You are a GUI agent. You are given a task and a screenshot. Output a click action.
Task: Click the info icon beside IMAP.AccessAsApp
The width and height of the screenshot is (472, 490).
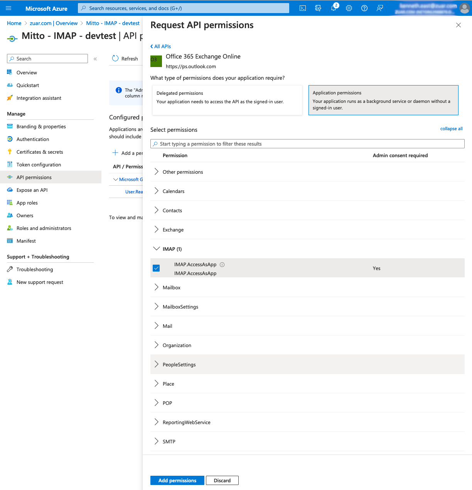tap(222, 265)
